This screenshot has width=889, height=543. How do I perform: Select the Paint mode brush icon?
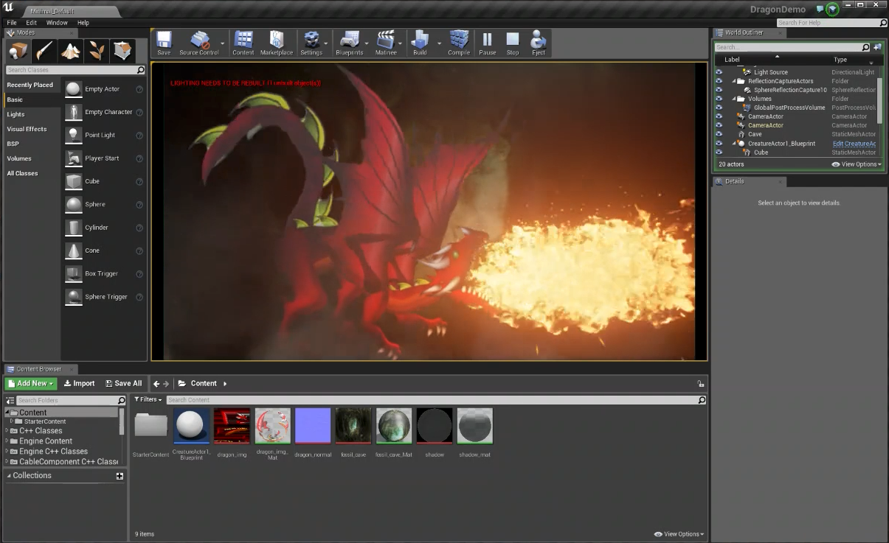tap(44, 51)
